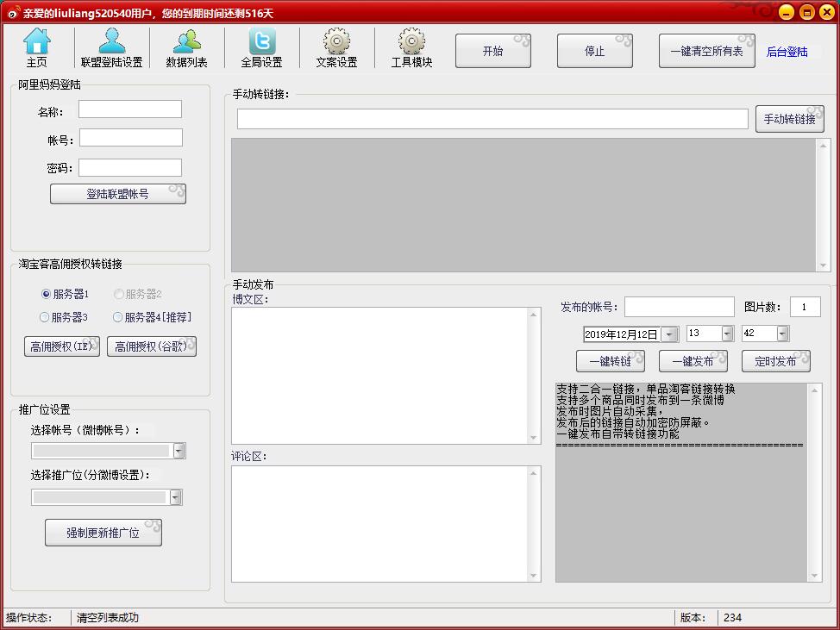Open the 后台登陆 link
840x630 pixels.
tap(787, 52)
